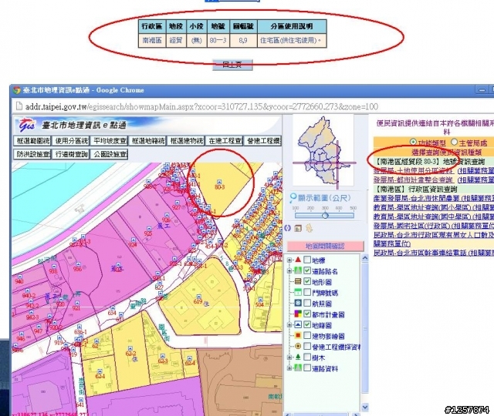Enable the 航照圖 layer checkbox

(307, 303)
